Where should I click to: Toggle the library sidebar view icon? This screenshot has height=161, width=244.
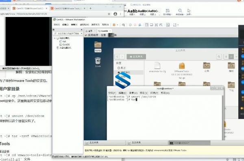pyautogui.click(x=146, y=25)
